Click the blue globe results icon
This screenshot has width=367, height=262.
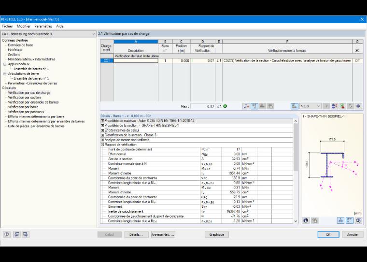[x=334, y=106]
